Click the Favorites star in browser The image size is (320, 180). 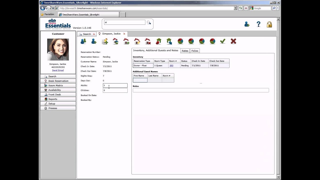point(42,14)
